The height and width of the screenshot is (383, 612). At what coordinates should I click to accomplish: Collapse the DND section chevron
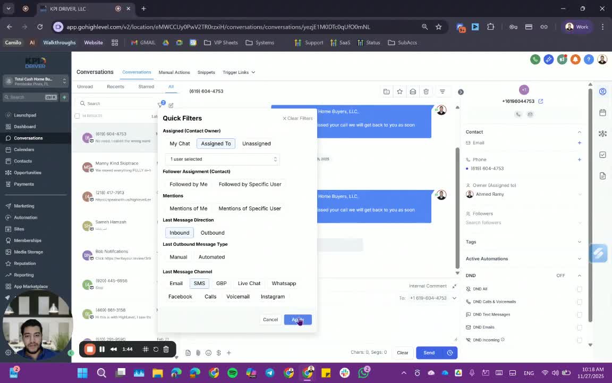click(579, 276)
